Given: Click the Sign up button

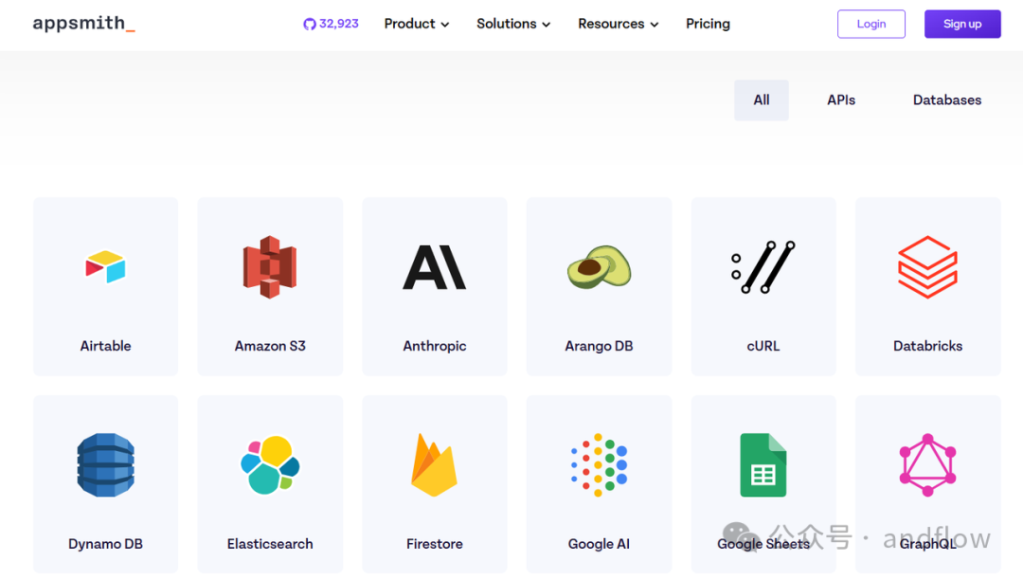Looking at the screenshot, I should (x=962, y=24).
